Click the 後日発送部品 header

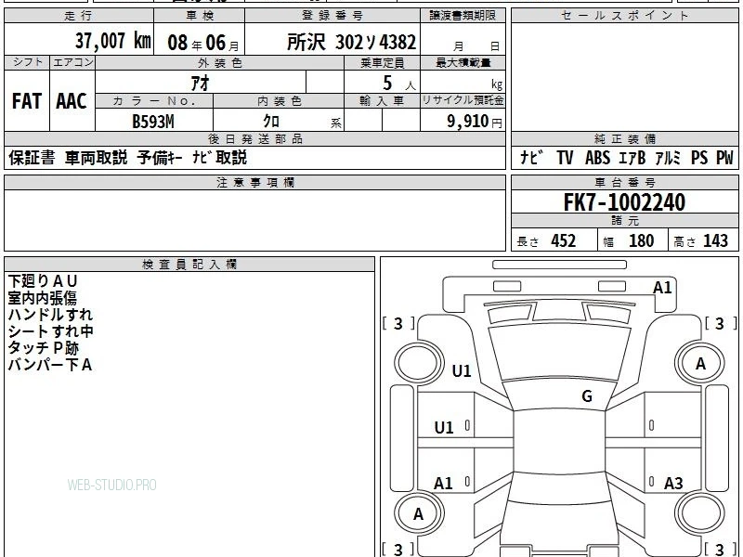click(254, 138)
